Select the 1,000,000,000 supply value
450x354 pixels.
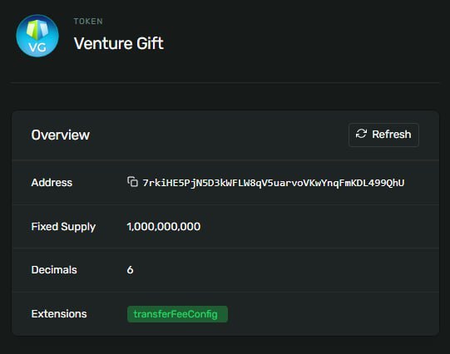(x=164, y=227)
